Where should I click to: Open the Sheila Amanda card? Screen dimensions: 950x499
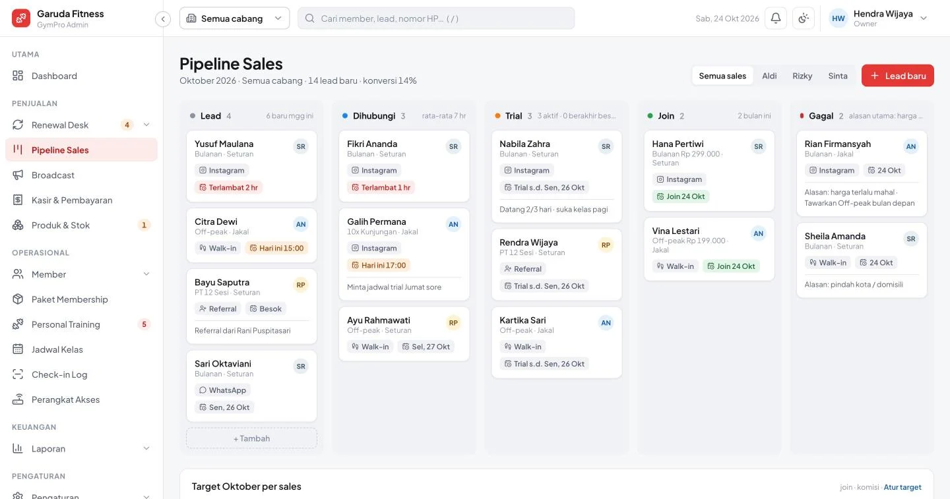pos(862,260)
